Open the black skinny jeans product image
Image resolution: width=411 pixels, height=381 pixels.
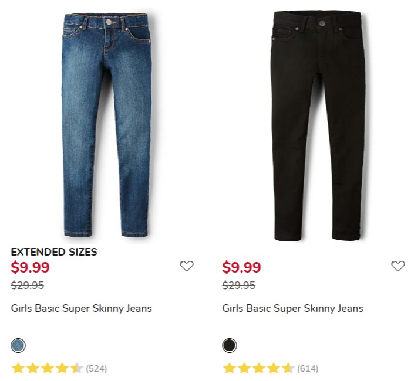(318, 125)
